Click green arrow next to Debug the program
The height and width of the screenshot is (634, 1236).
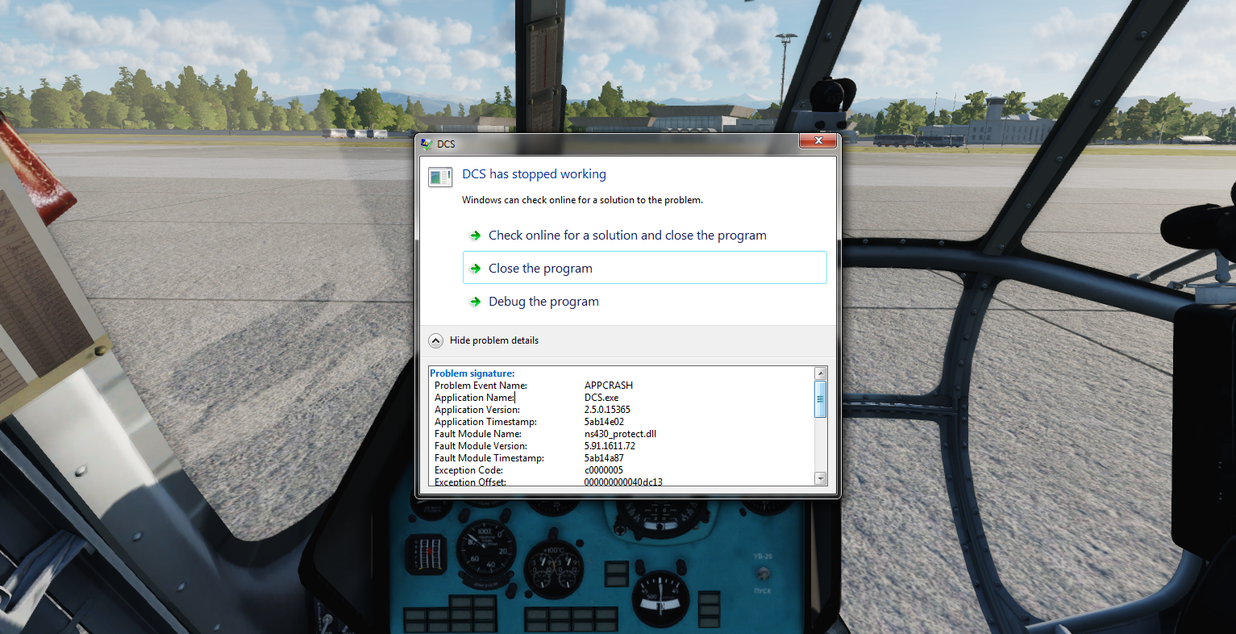(x=475, y=302)
